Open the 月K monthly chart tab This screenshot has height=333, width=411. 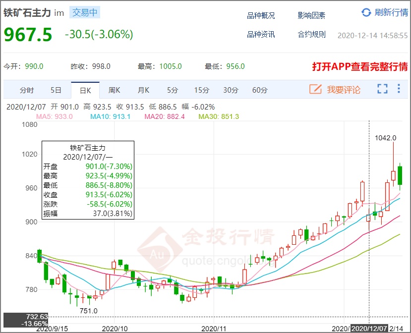(x=143, y=90)
